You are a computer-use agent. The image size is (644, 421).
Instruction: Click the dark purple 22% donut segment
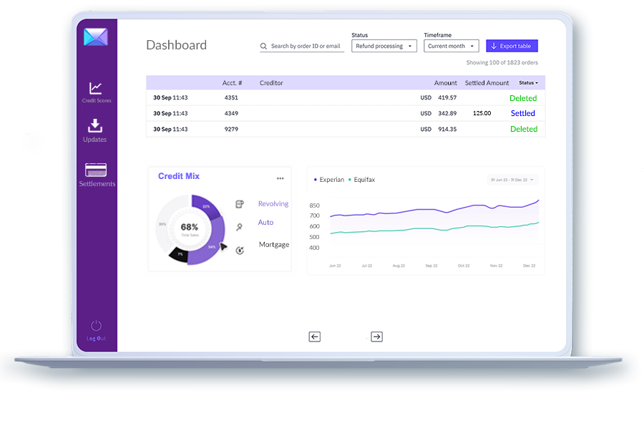pyautogui.click(x=205, y=205)
